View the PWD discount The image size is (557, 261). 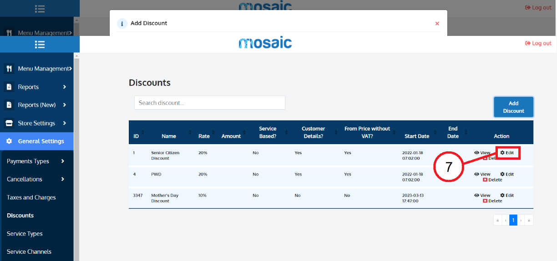coord(482,174)
